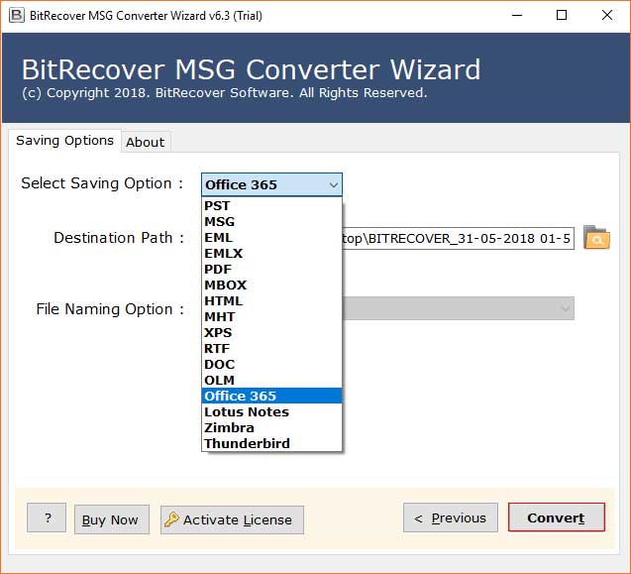
Task: Choose MSG from the saving option list
Action: (x=271, y=221)
